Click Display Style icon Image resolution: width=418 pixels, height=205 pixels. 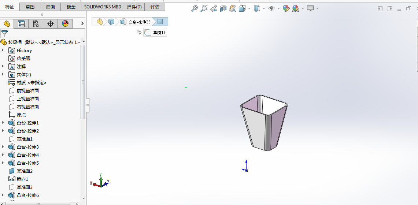click(x=257, y=8)
